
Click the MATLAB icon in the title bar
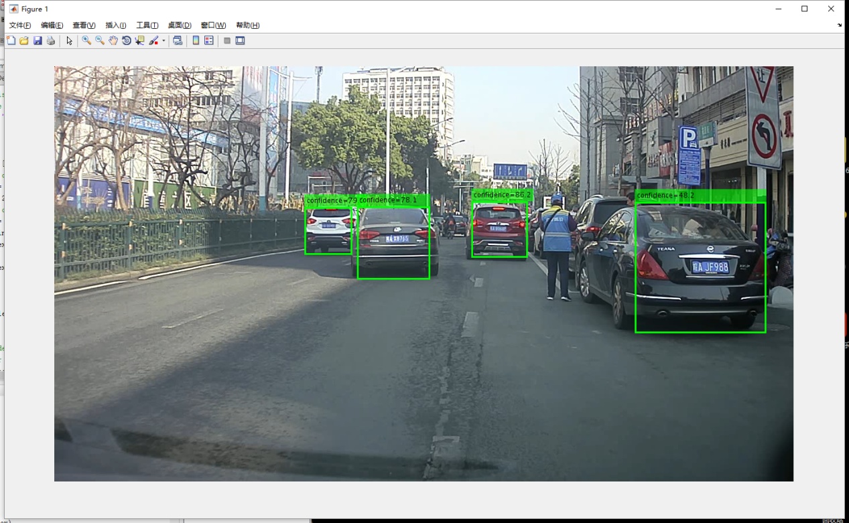click(x=14, y=9)
